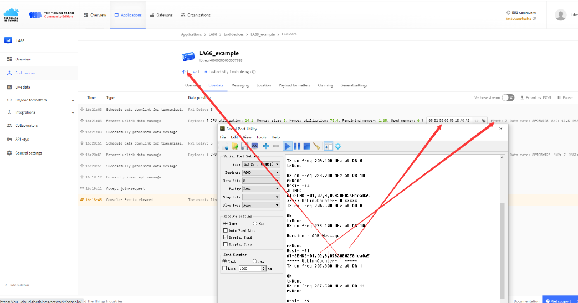
Task: Select Hex radio under Receive Setting
Action: coord(255,223)
